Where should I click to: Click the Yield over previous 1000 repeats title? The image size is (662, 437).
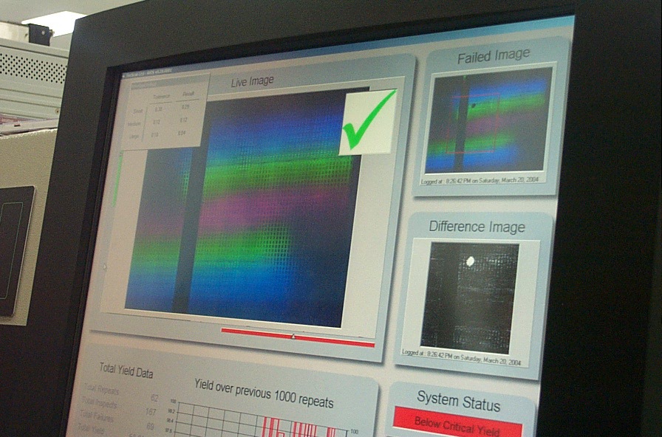point(263,393)
